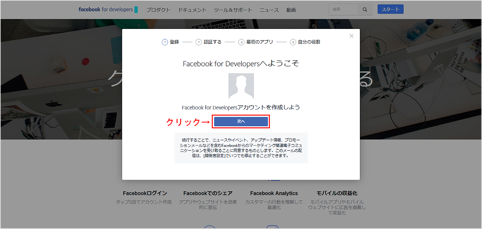Go to the ニュース page
Image resolution: width=482 pixels, height=229 pixels.
point(269,10)
